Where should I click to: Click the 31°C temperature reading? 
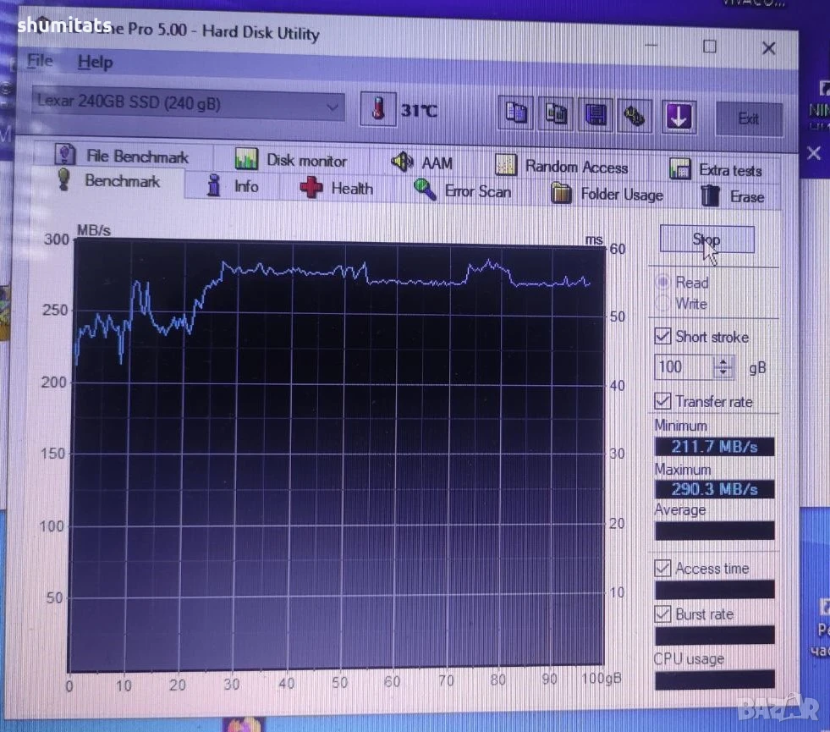coord(419,111)
